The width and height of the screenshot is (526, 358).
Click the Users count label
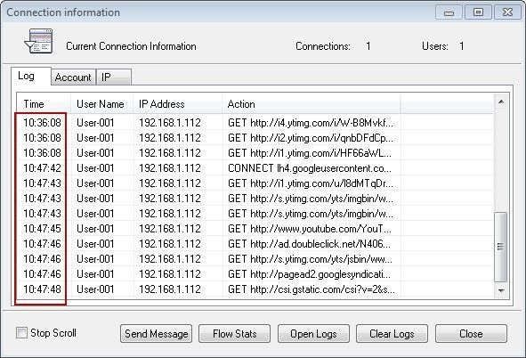click(435, 46)
